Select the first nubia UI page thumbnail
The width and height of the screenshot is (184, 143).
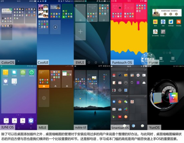point(80,80)
